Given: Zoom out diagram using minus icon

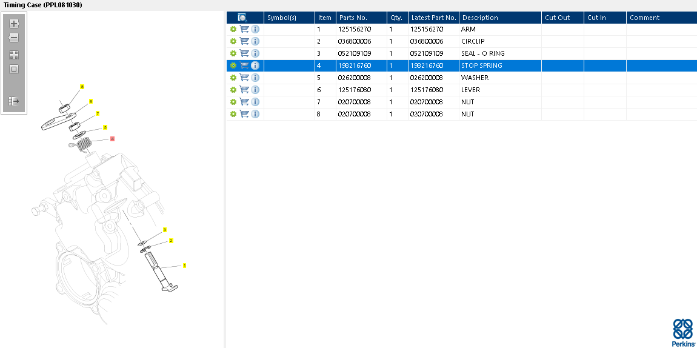Looking at the screenshot, I should [14, 38].
